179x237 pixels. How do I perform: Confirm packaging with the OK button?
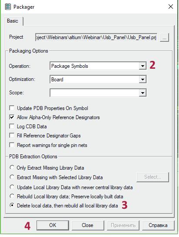[x=53, y=225]
